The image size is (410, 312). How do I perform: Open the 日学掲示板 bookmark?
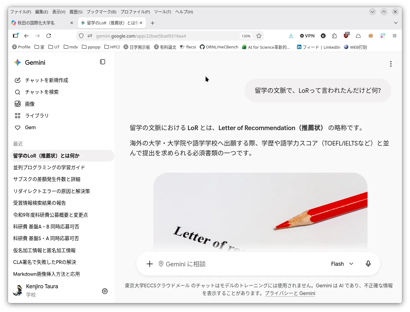point(137,47)
